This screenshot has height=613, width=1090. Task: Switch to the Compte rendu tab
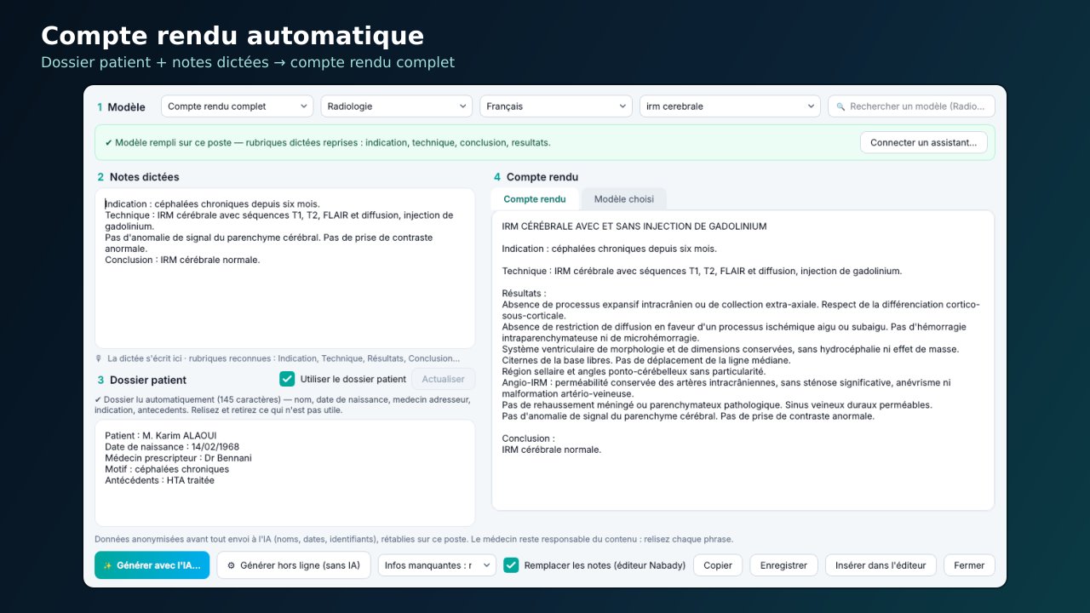pos(535,199)
